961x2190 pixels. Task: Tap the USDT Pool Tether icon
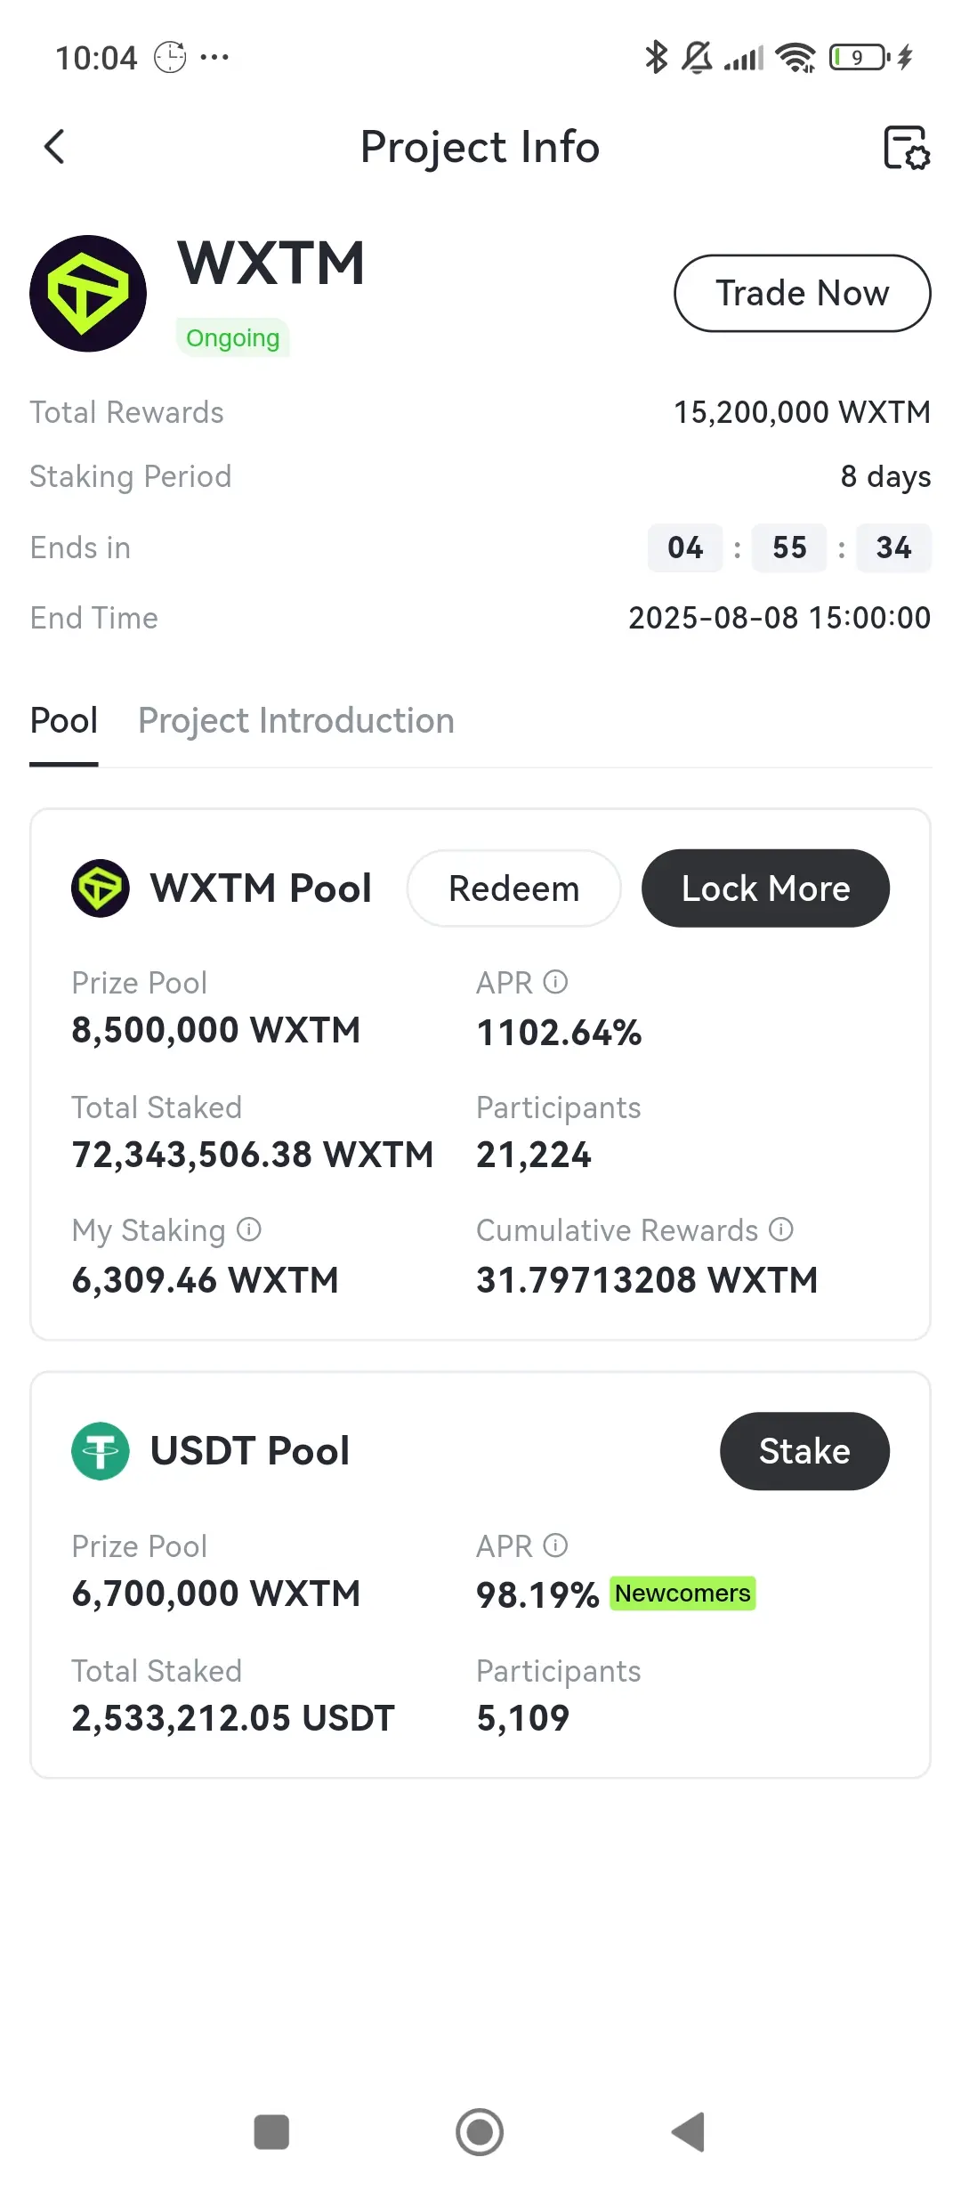point(101,1451)
